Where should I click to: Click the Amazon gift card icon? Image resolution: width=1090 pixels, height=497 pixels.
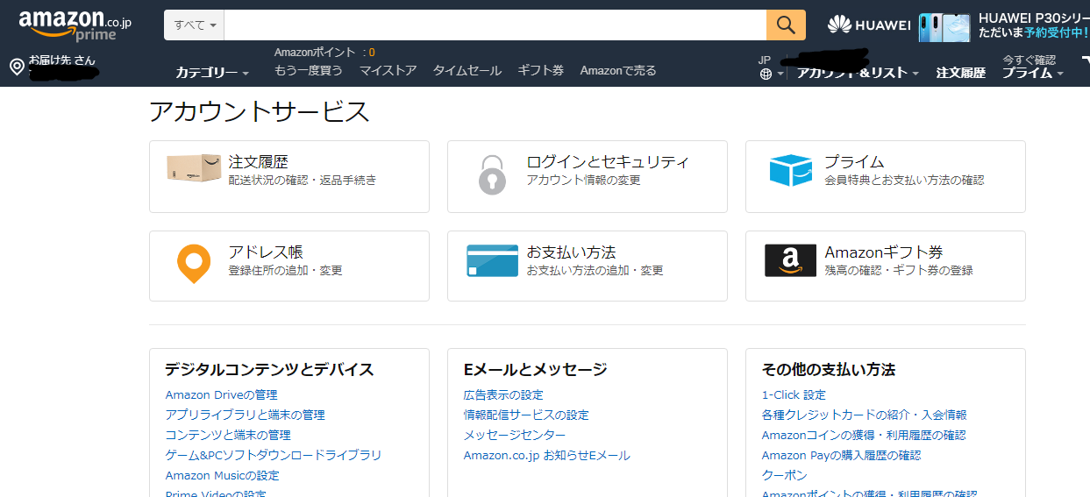click(x=791, y=260)
